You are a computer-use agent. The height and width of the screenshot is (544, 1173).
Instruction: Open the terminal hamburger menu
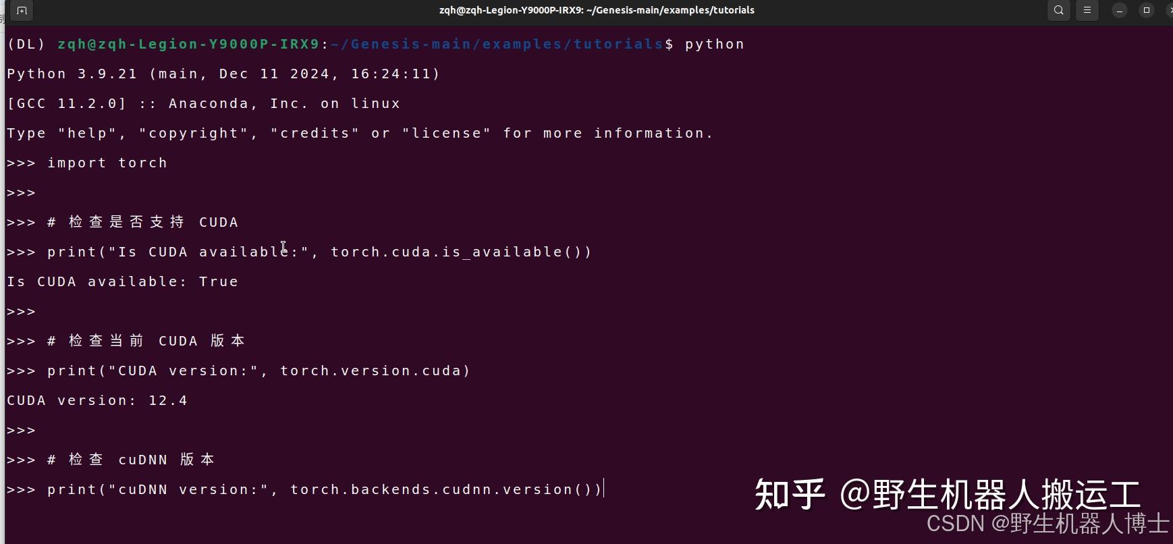(x=1087, y=10)
